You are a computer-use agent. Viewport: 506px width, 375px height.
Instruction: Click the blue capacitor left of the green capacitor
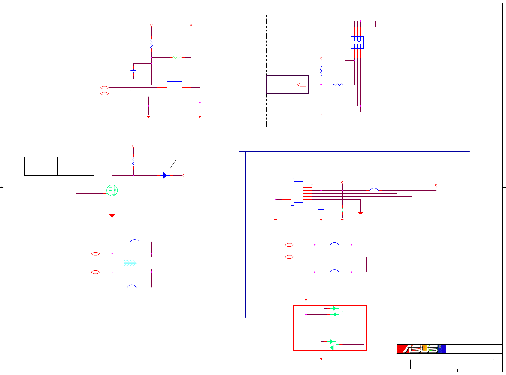pyautogui.click(x=321, y=210)
